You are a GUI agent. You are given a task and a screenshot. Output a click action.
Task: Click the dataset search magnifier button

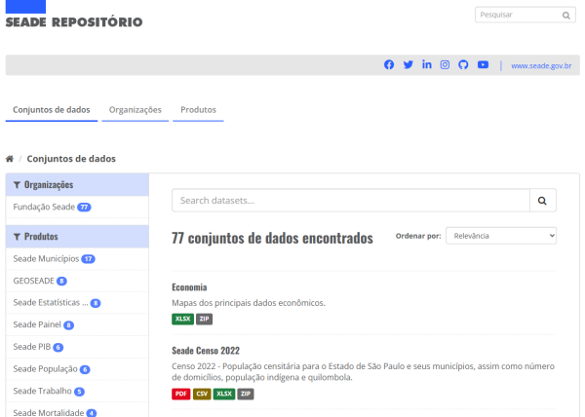[x=543, y=201]
